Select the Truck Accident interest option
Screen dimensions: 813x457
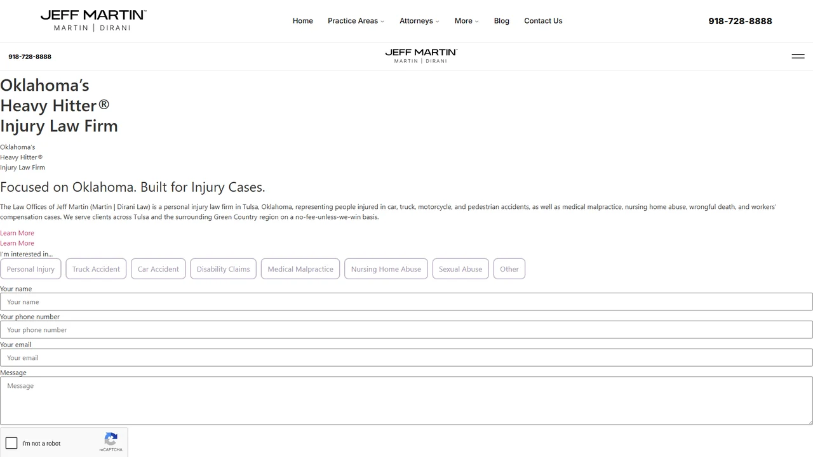(96, 269)
